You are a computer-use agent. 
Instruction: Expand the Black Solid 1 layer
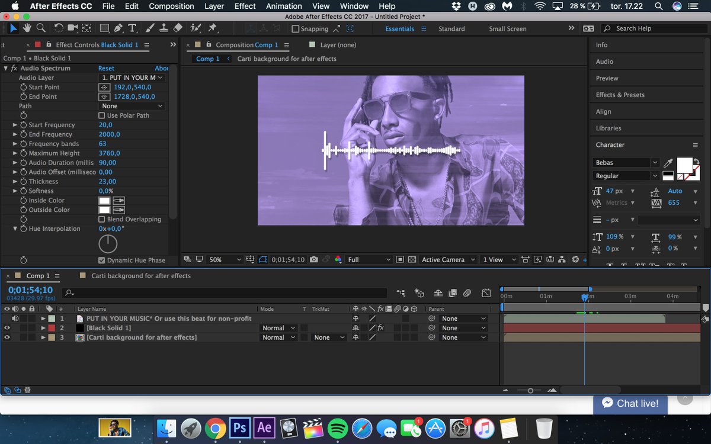43,328
